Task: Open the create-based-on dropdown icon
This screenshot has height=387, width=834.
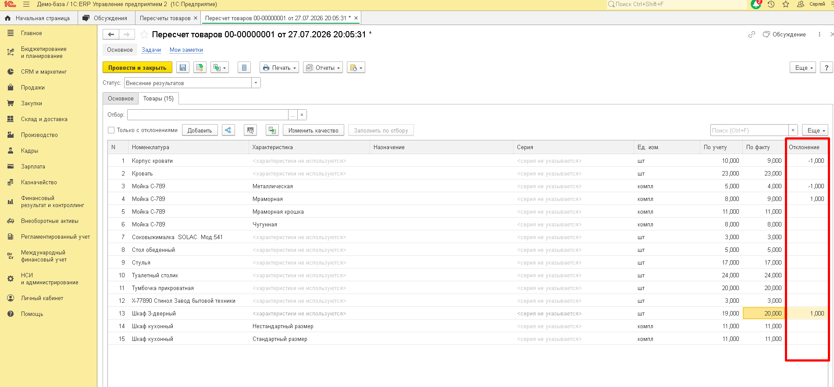Action: click(x=220, y=68)
